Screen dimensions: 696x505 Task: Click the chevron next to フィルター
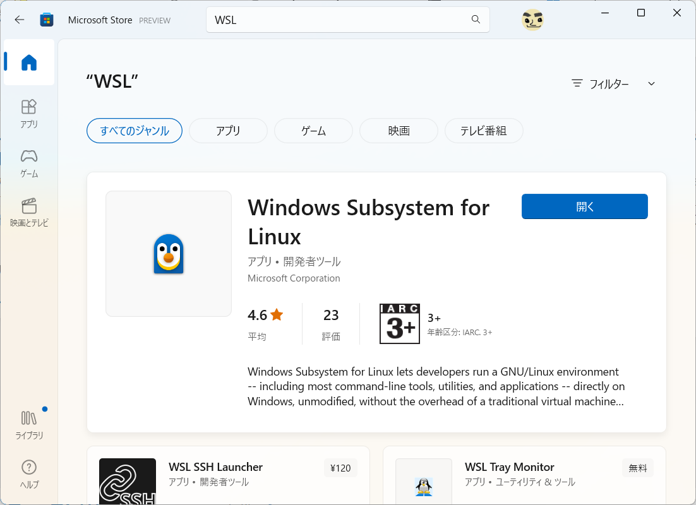pyautogui.click(x=651, y=83)
